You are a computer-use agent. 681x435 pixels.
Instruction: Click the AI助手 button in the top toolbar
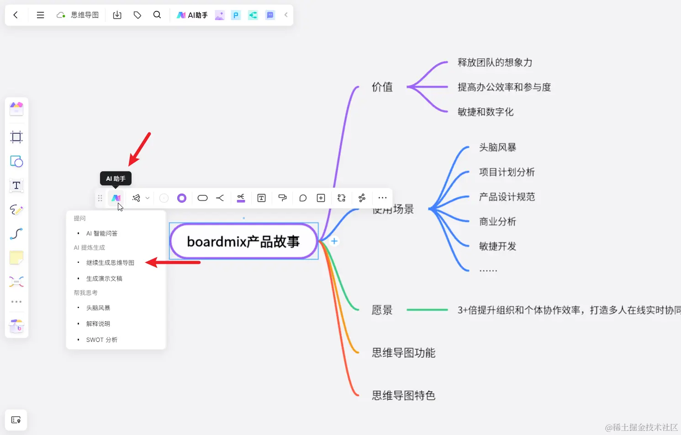(x=192, y=15)
